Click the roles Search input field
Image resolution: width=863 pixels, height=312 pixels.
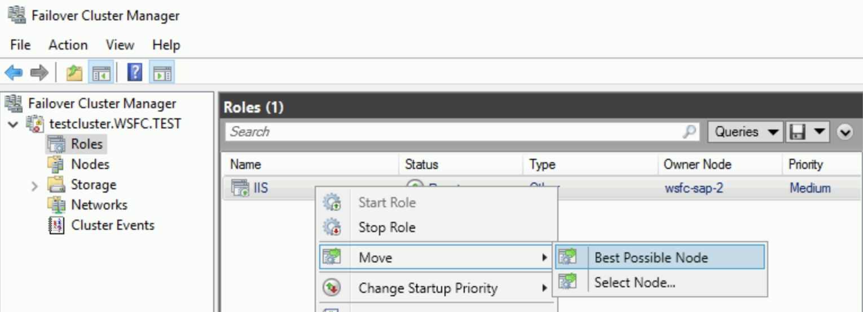(x=451, y=132)
